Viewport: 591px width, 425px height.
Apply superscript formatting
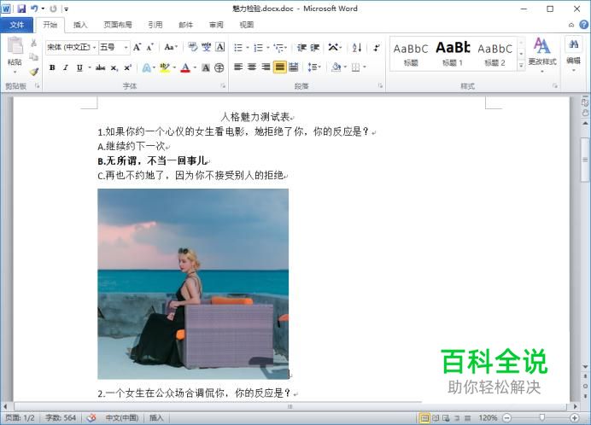(x=128, y=67)
